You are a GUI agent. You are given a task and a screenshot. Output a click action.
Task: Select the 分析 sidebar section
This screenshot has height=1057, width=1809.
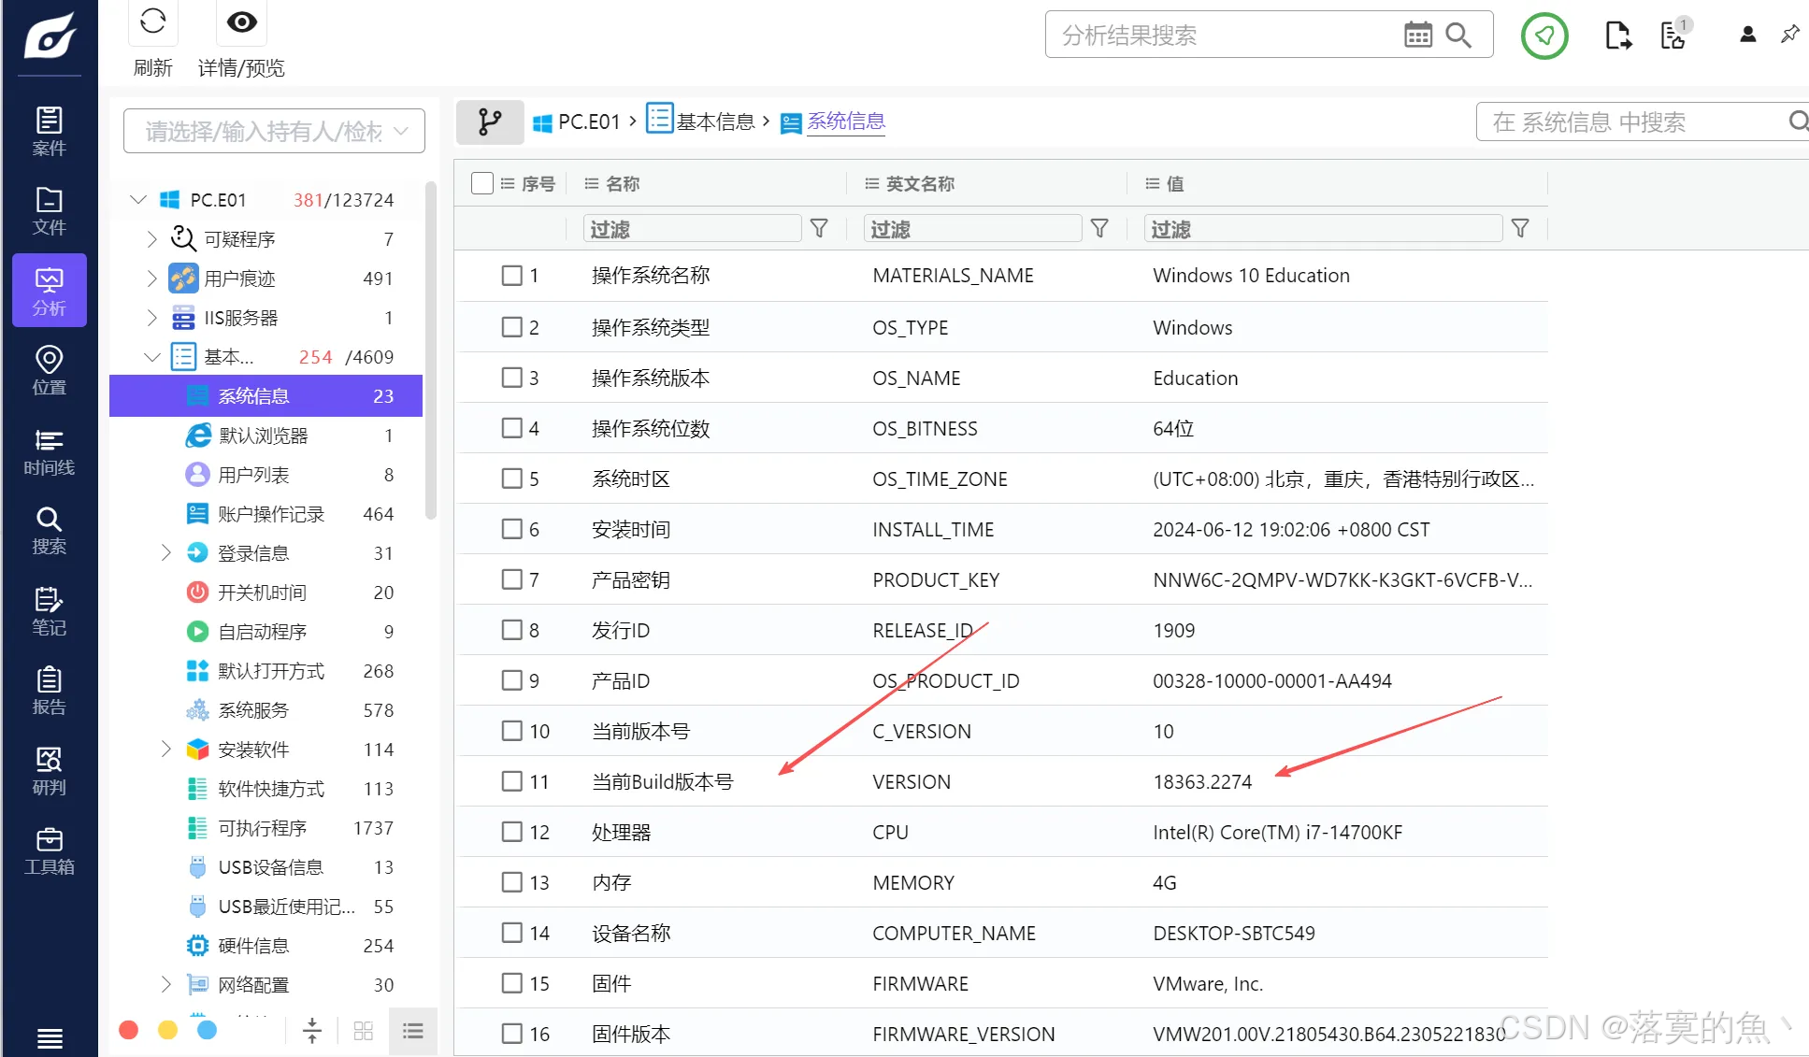pyautogui.click(x=50, y=291)
